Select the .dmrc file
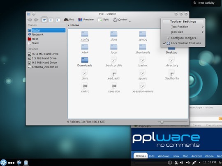The image size is (222, 166). coord(85,75)
